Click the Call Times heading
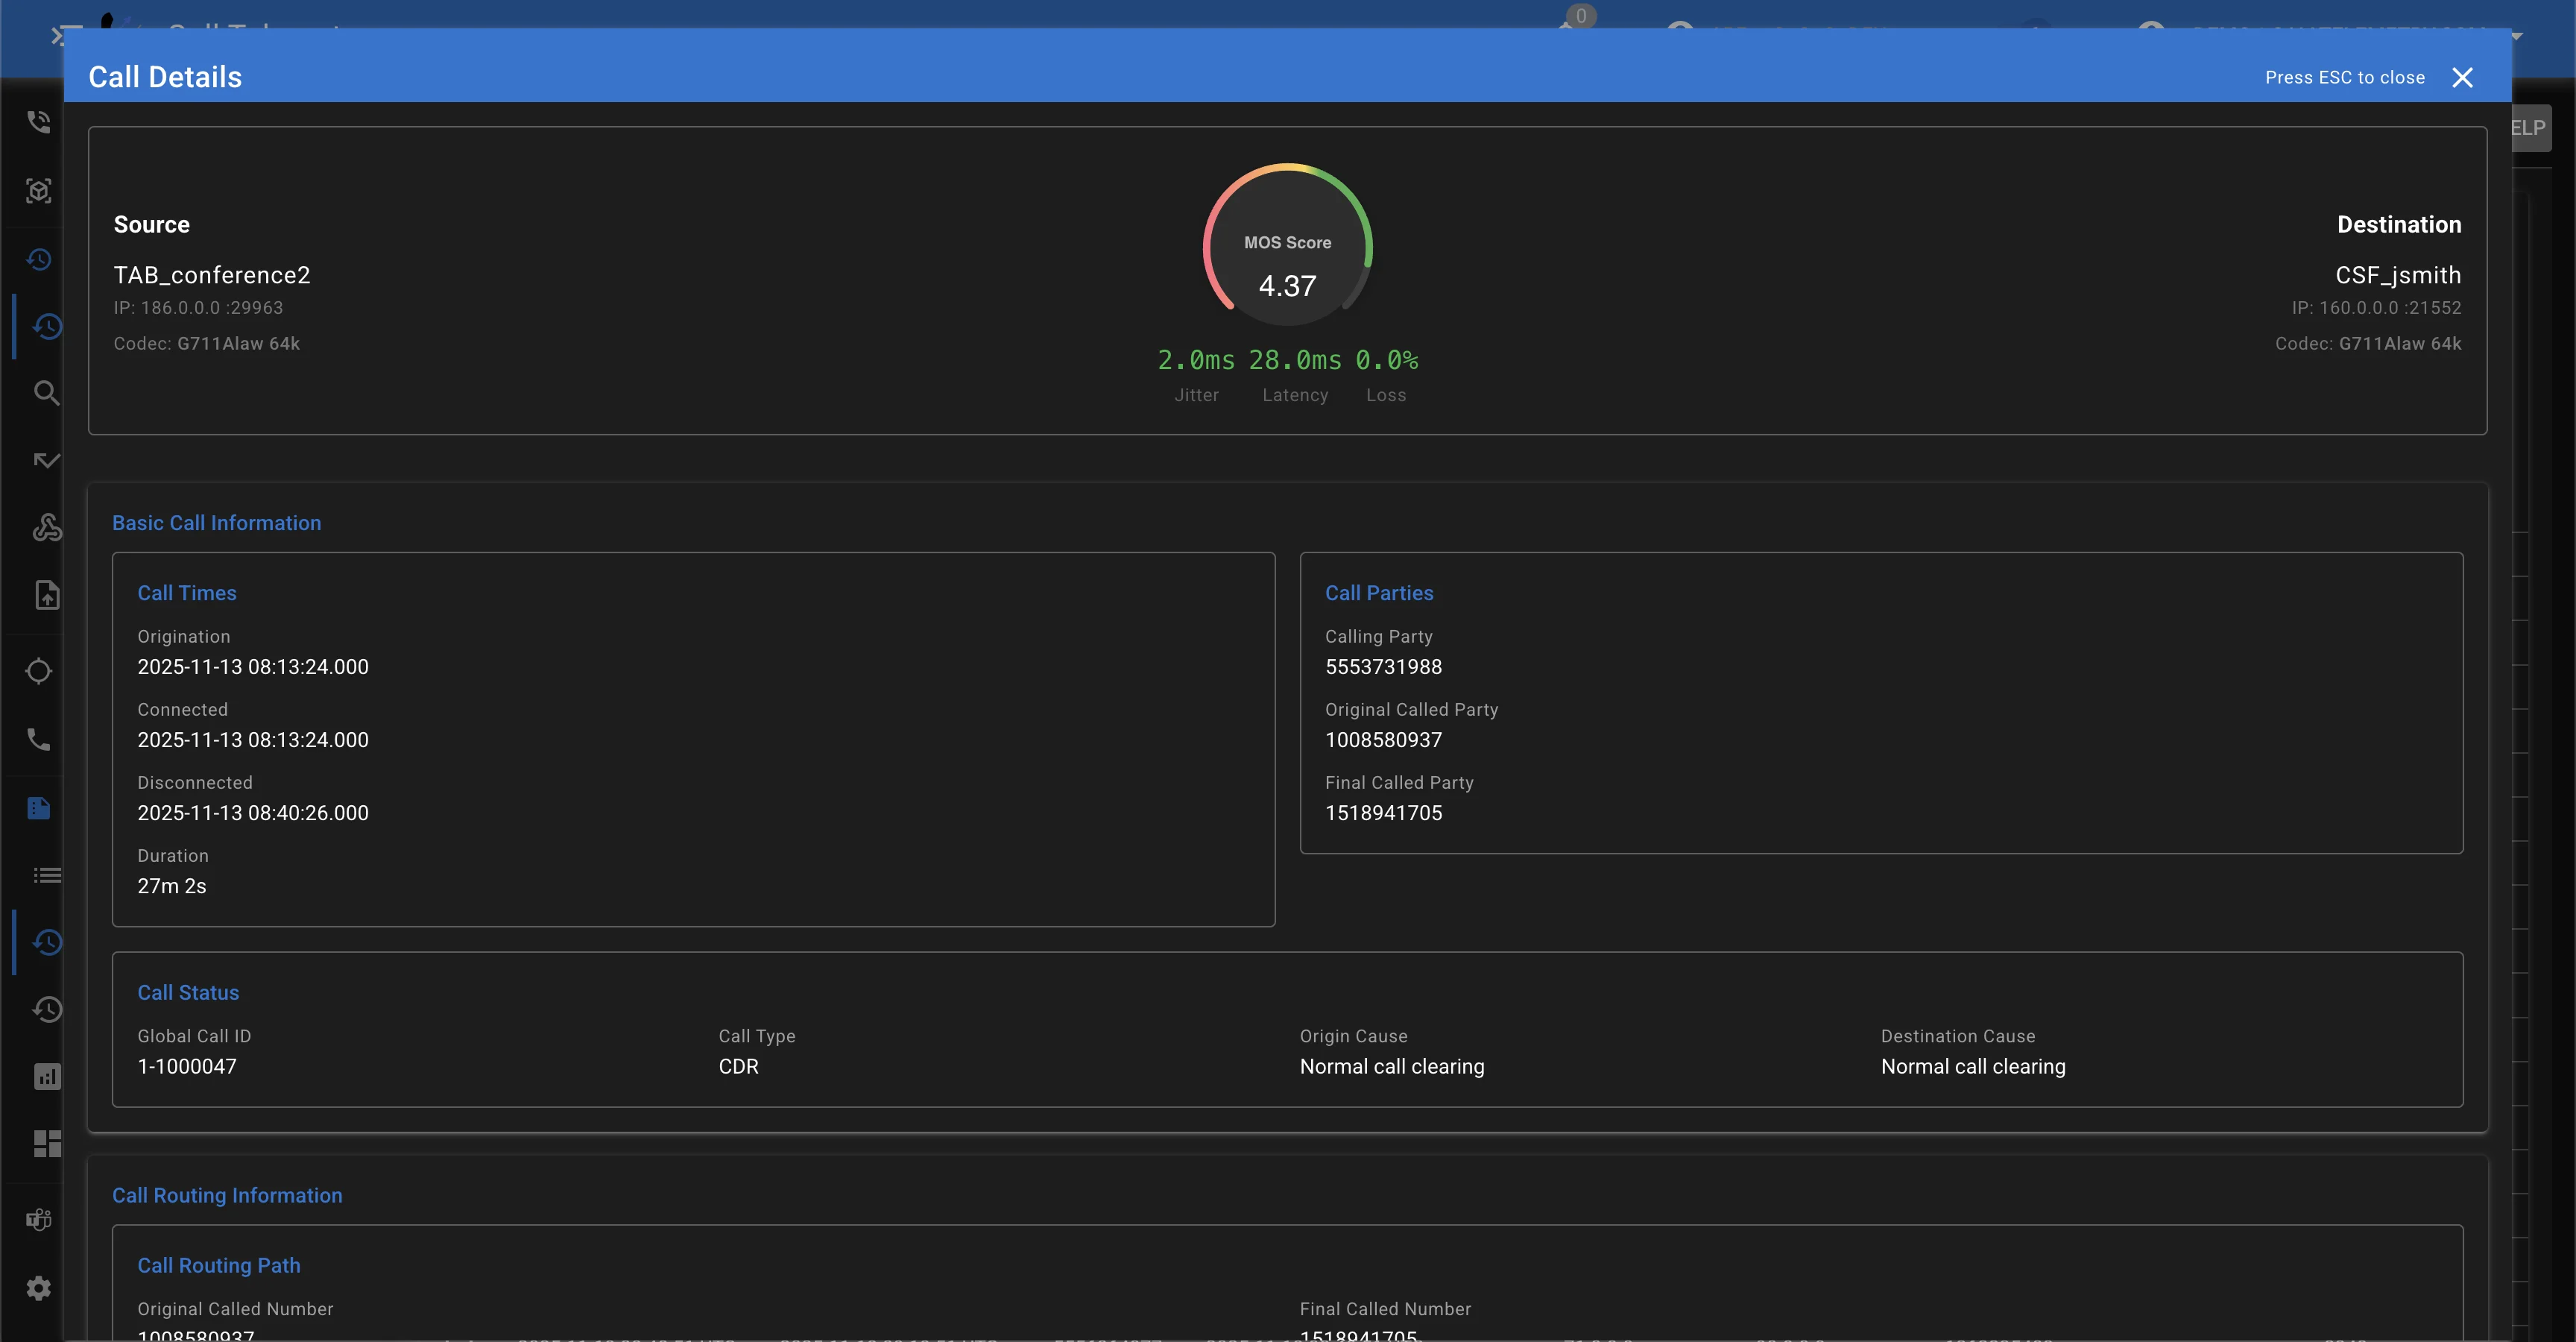 tap(187, 593)
